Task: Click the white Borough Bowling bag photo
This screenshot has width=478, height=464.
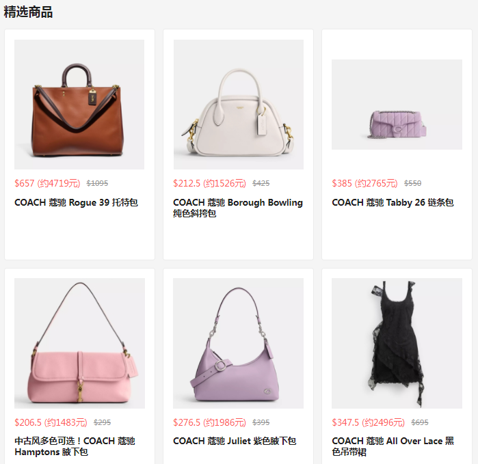Action: point(239,104)
